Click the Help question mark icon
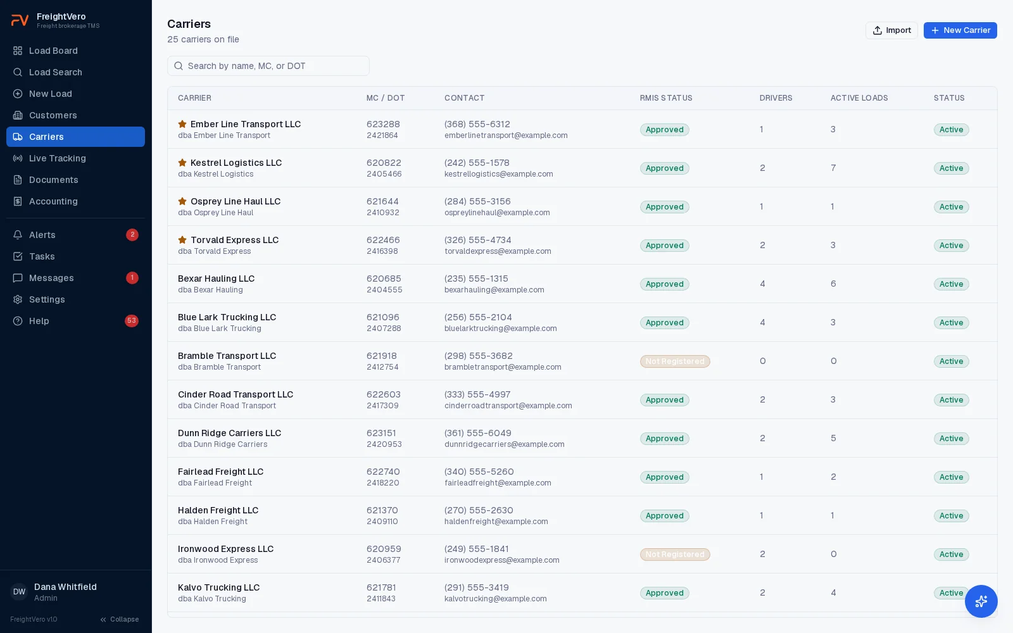Image resolution: width=1013 pixels, height=633 pixels. point(18,321)
